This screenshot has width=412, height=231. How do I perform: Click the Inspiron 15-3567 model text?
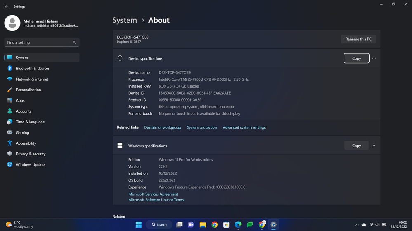point(129,42)
